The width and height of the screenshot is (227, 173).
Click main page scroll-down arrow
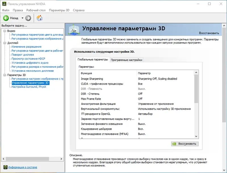coord(224,170)
